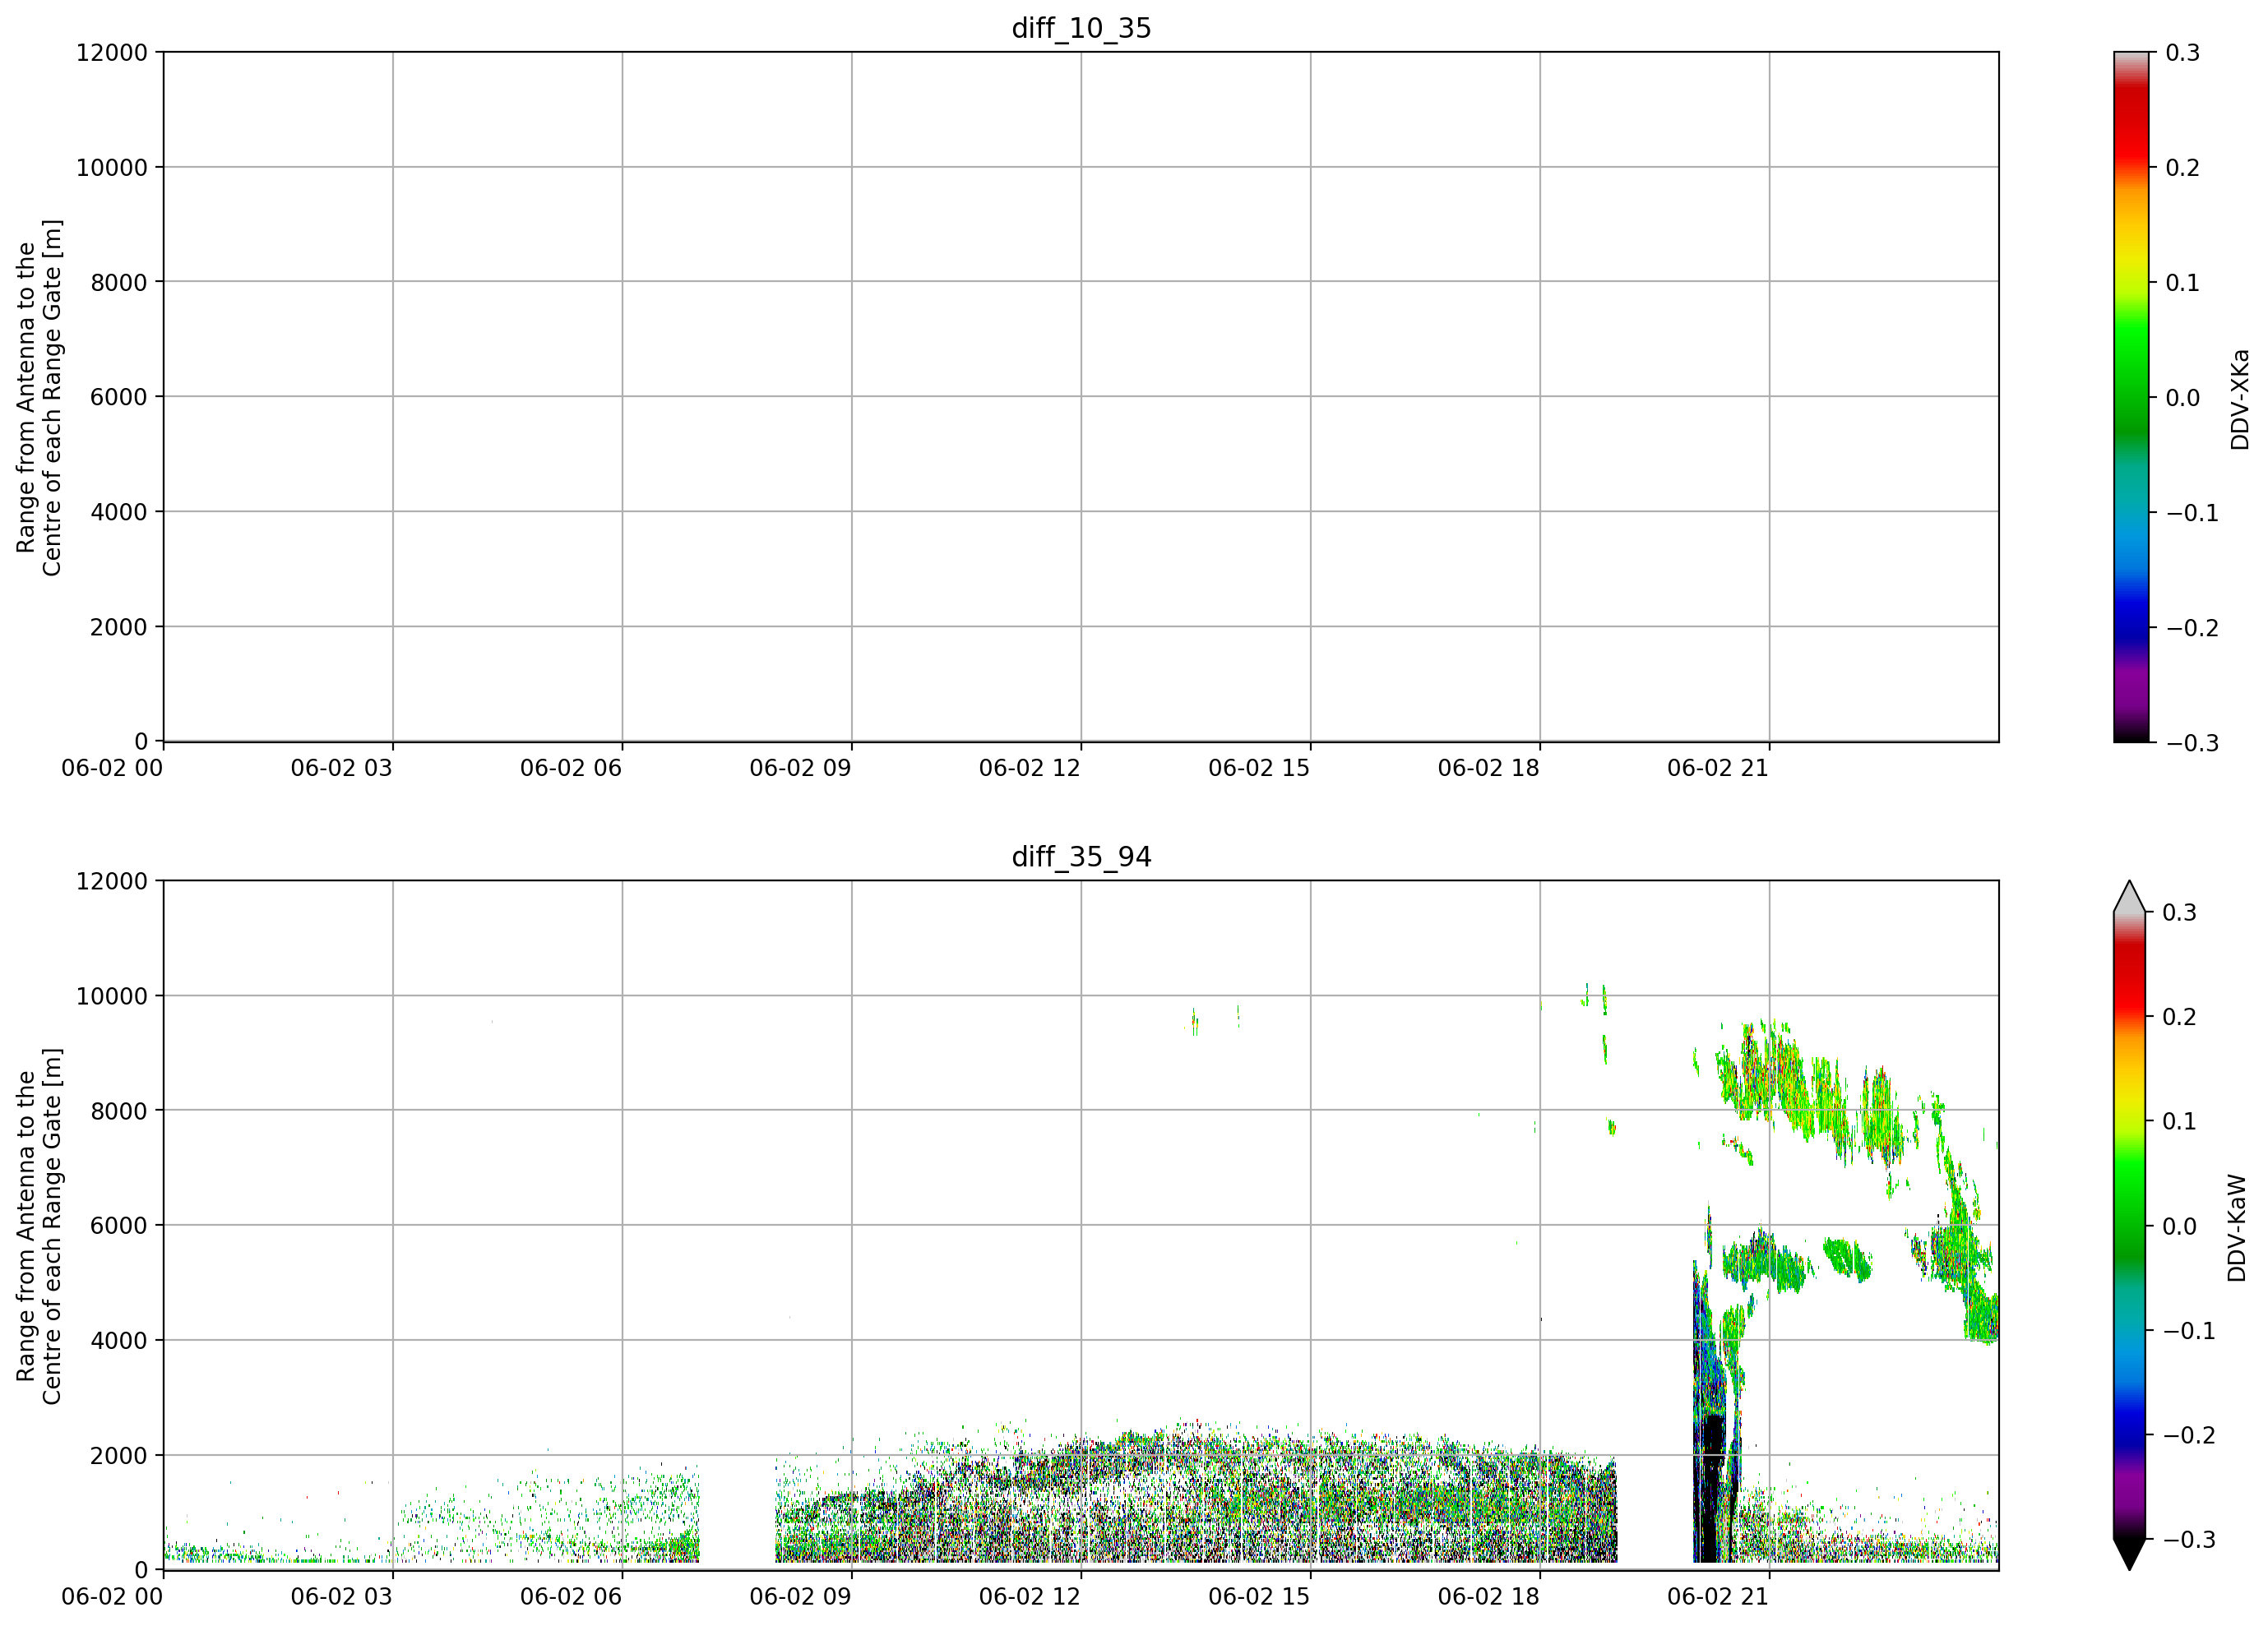Click the DDV-KaW color gradient bar
This screenshot has height=1626, width=2268.
(x=2130, y=1225)
